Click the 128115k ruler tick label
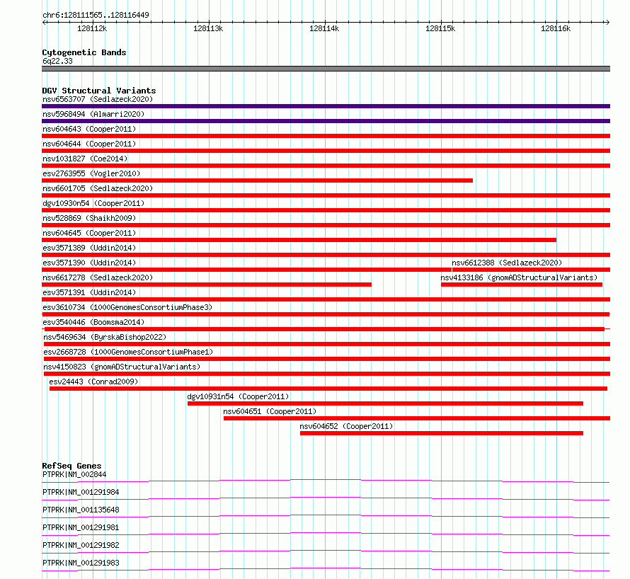The width and height of the screenshot is (630, 579). point(440,28)
